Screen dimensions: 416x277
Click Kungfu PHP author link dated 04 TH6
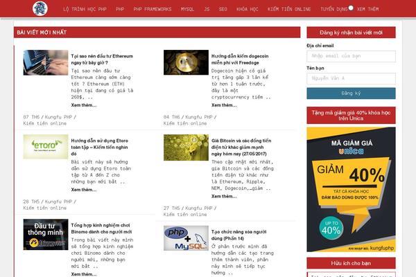click(199, 117)
